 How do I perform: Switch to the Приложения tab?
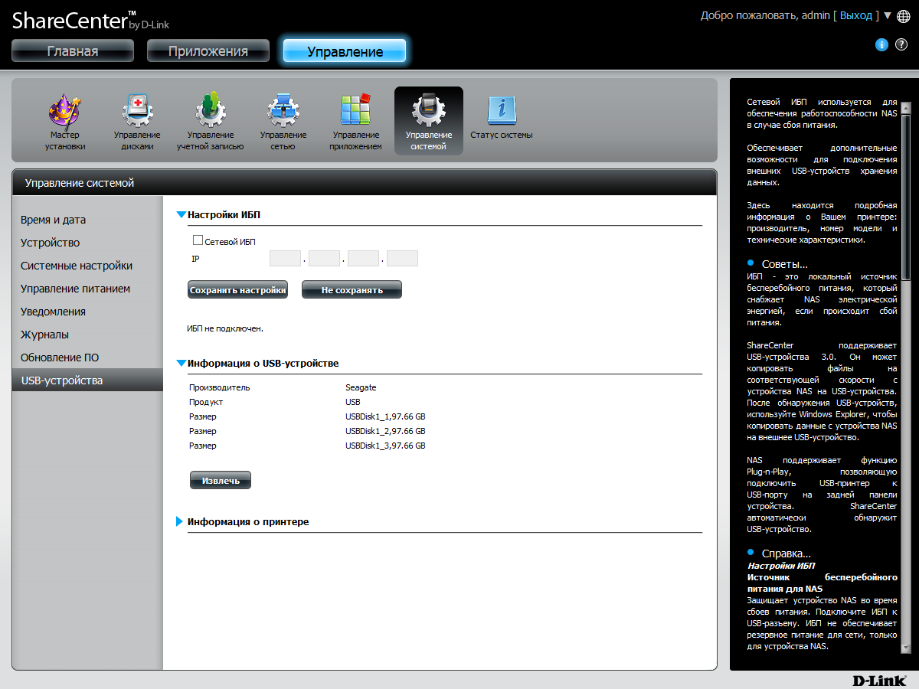pos(208,51)
